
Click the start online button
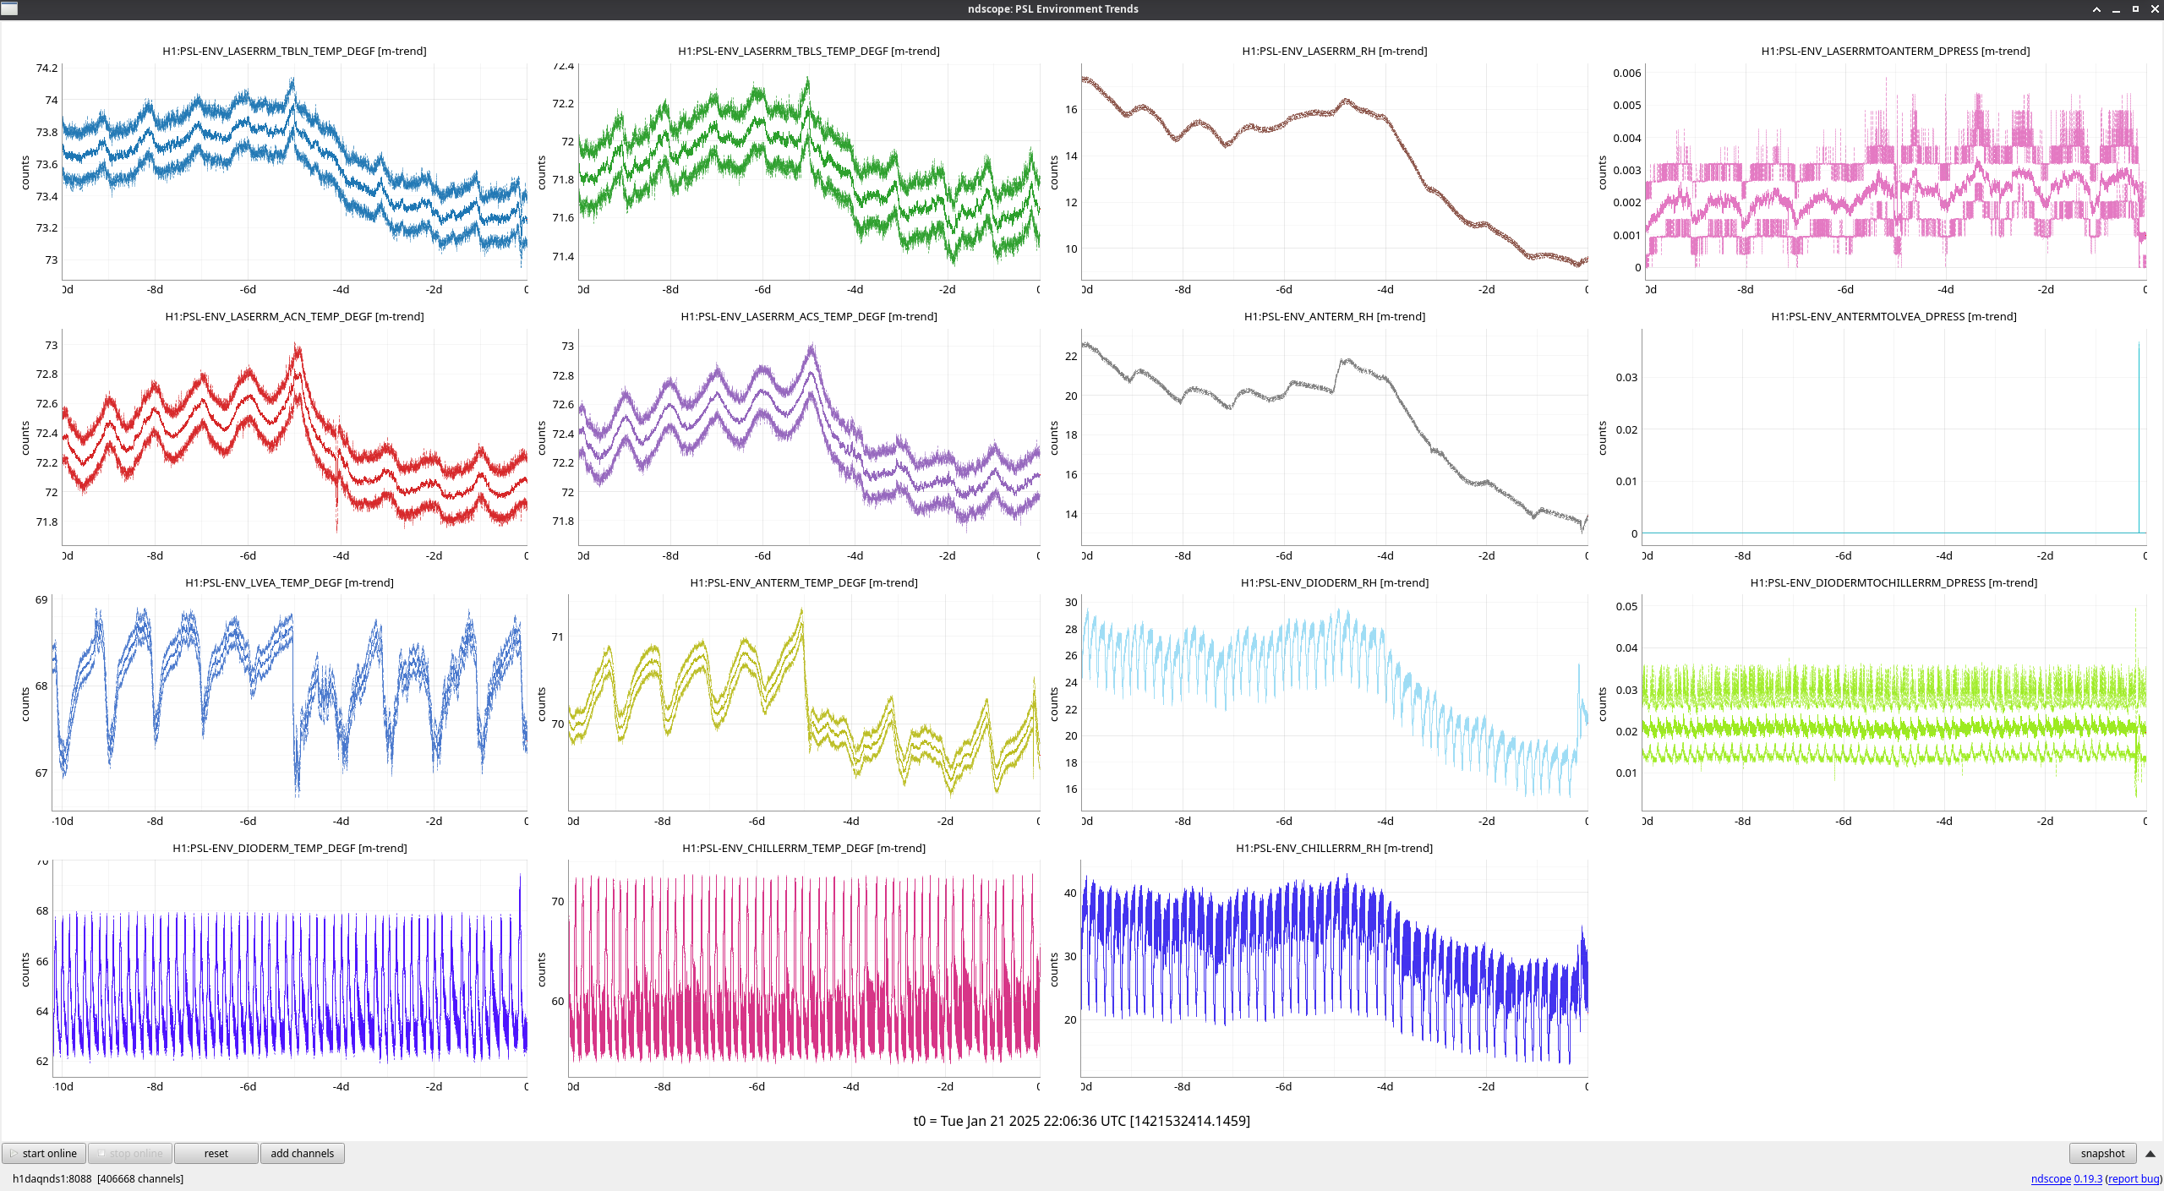[44, 1153]
